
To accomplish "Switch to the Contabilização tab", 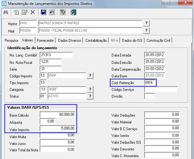I will tap(96, 41).
